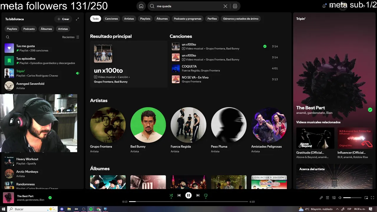The image size is (377, 212).
Task: Open Gratitude (Official...) related video
Action: coord(315,143)
